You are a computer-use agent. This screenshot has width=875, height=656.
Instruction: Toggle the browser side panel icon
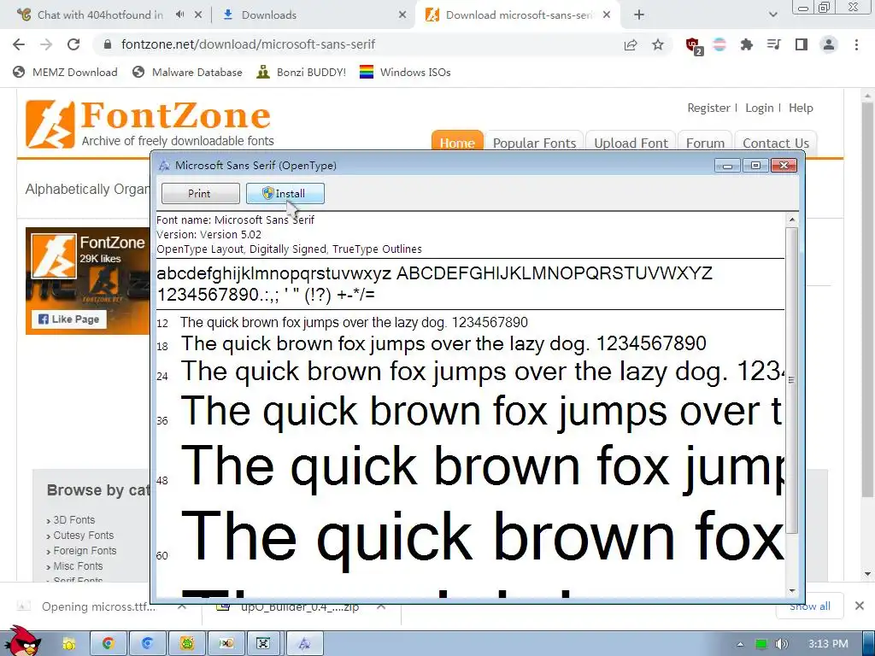802,44
